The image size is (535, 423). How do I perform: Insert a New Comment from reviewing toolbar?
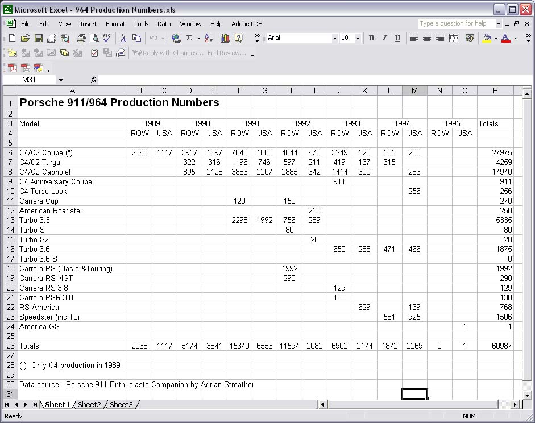click(x=12, y=53)
